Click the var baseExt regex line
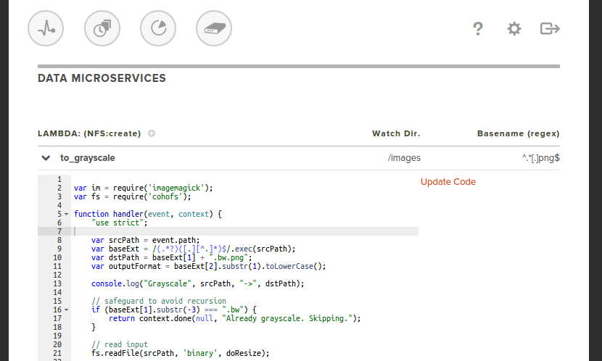 [x=194, y=249]
